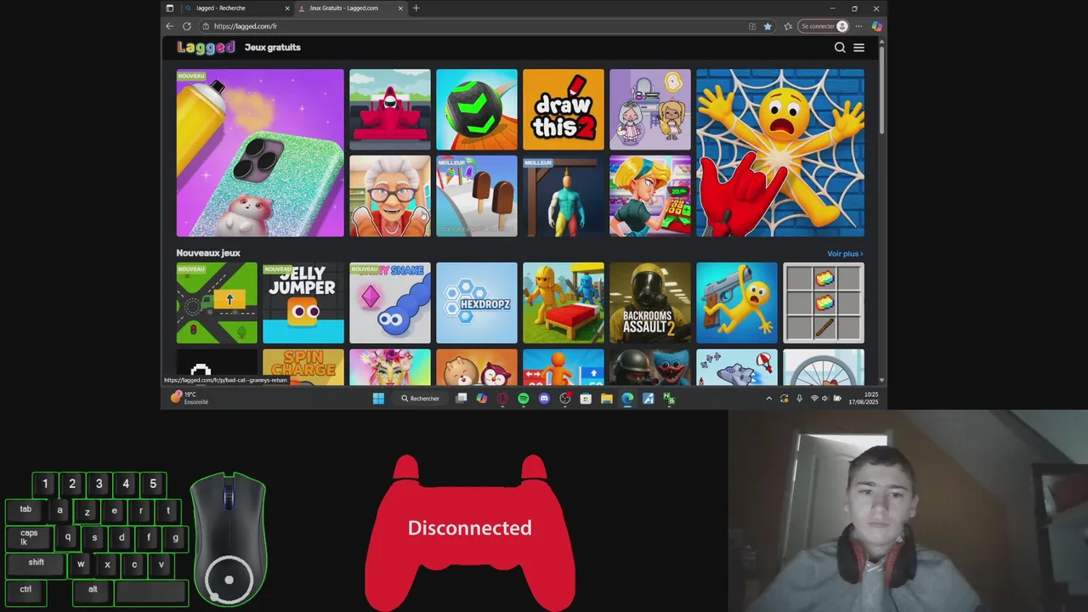
Task: Open File Explorer from the taskbar
Action: (606, 399)
